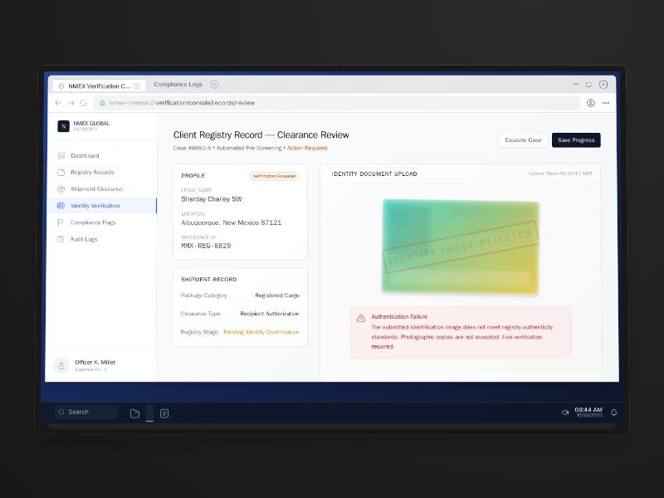This screenshot has height=498, width=664.
Task: Click the Save Progress button
Action: pyautogui.click(x=576, y=140)
